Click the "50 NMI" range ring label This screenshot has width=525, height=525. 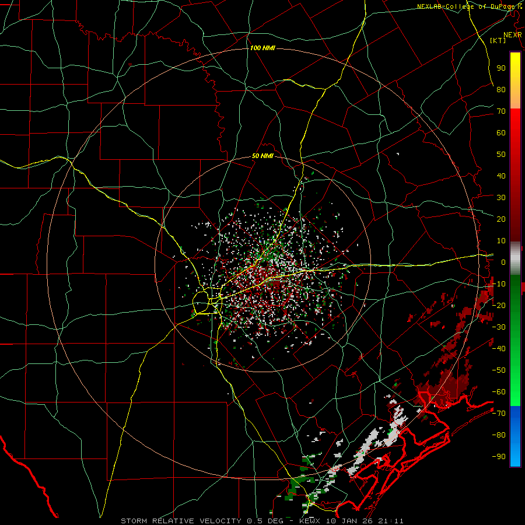[x=262, y=156]
